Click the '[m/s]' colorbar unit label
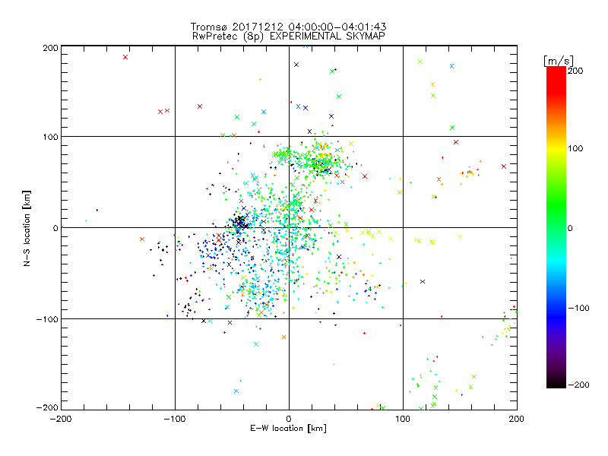608x456 pixels. coord(559,62)
